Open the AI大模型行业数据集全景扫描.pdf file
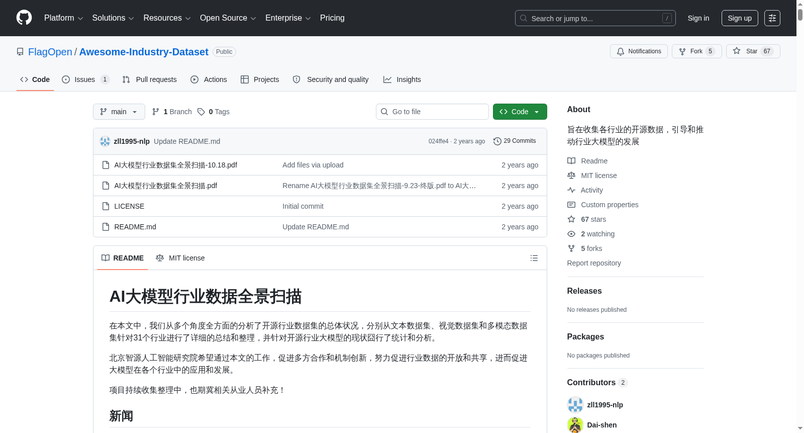 point(165,186)
